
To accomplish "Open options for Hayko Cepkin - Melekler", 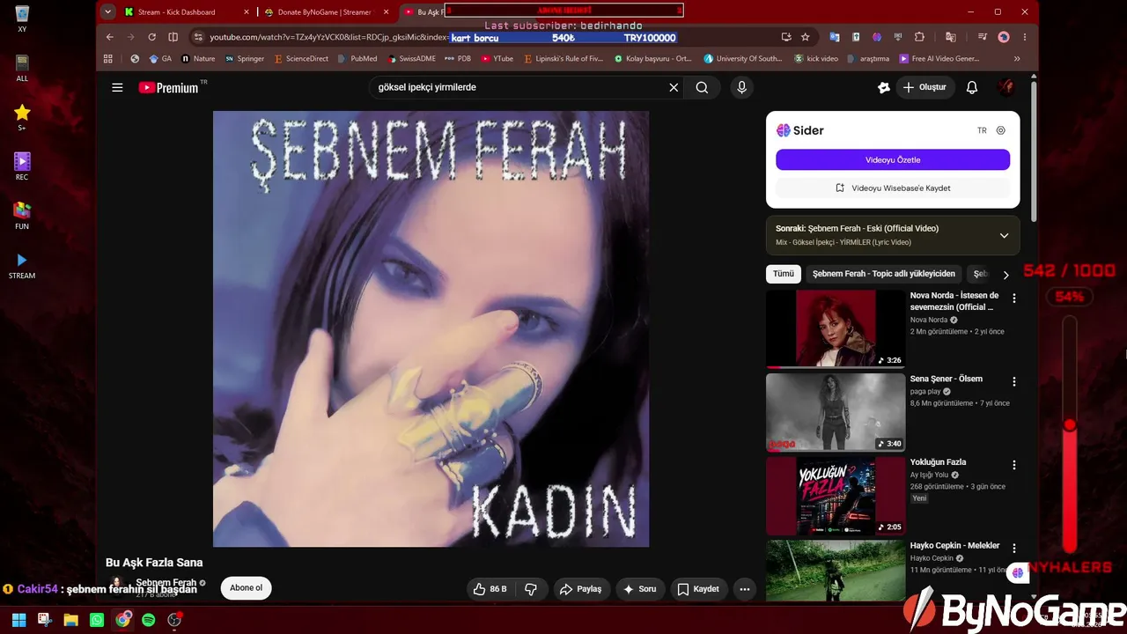I will click(x=1013, y=548).
